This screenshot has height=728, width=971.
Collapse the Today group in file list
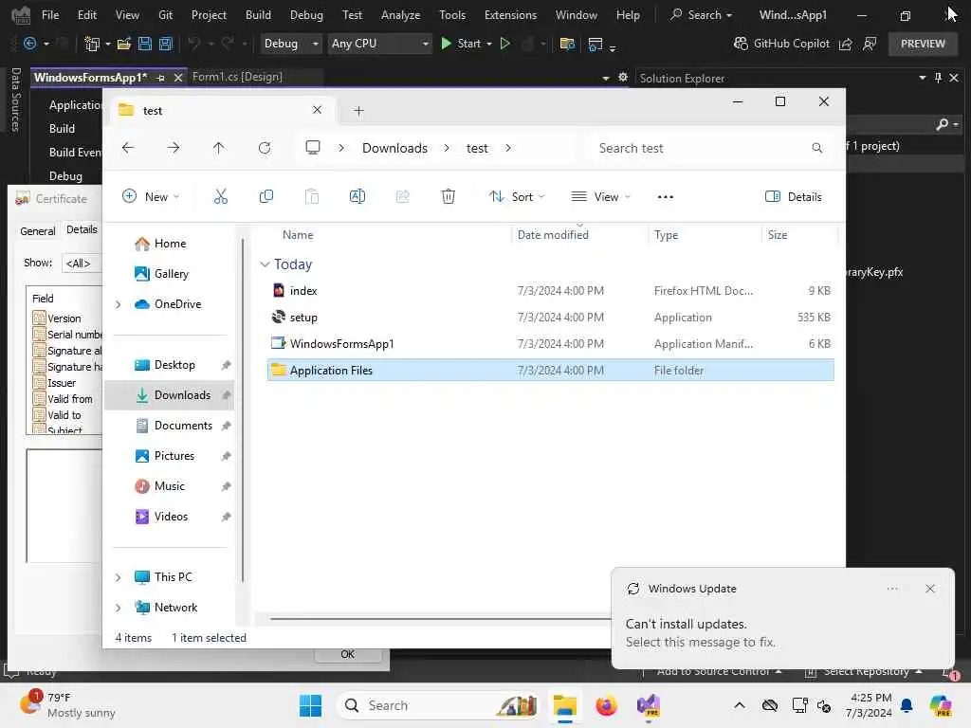(265, 264)
